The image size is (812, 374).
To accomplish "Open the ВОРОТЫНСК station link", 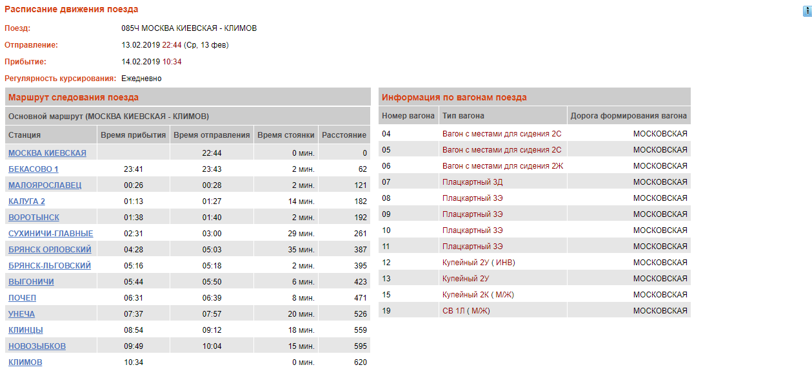I will pyautogui.click(x=34, y=218).
